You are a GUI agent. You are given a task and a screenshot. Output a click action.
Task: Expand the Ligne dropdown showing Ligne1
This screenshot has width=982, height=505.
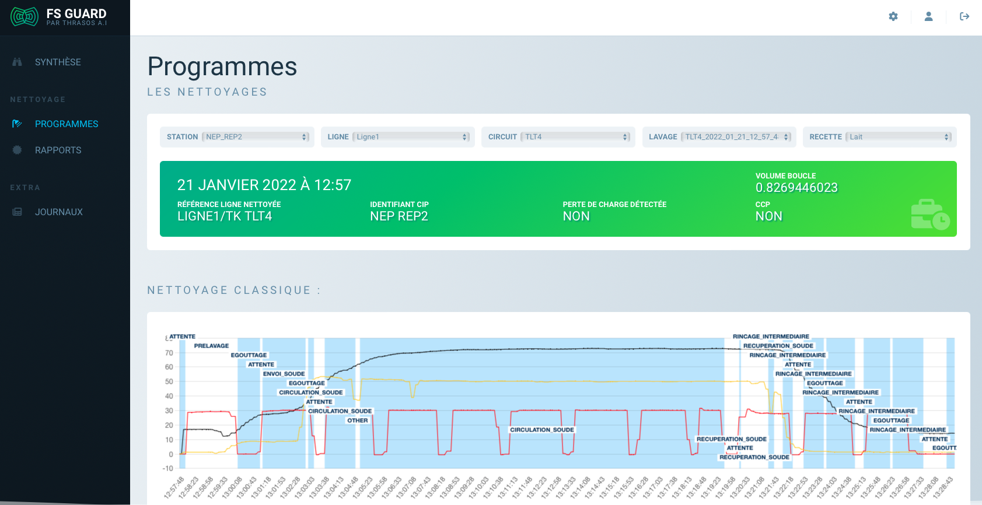411,137
